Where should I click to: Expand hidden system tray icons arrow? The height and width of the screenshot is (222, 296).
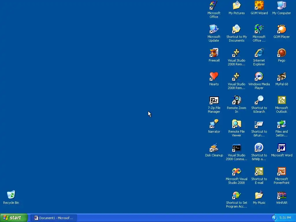click(274, 218)
